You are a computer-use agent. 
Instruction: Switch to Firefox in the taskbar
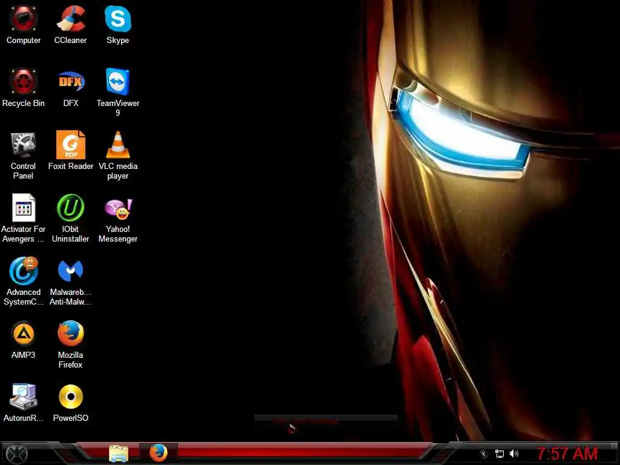point(159,453)
